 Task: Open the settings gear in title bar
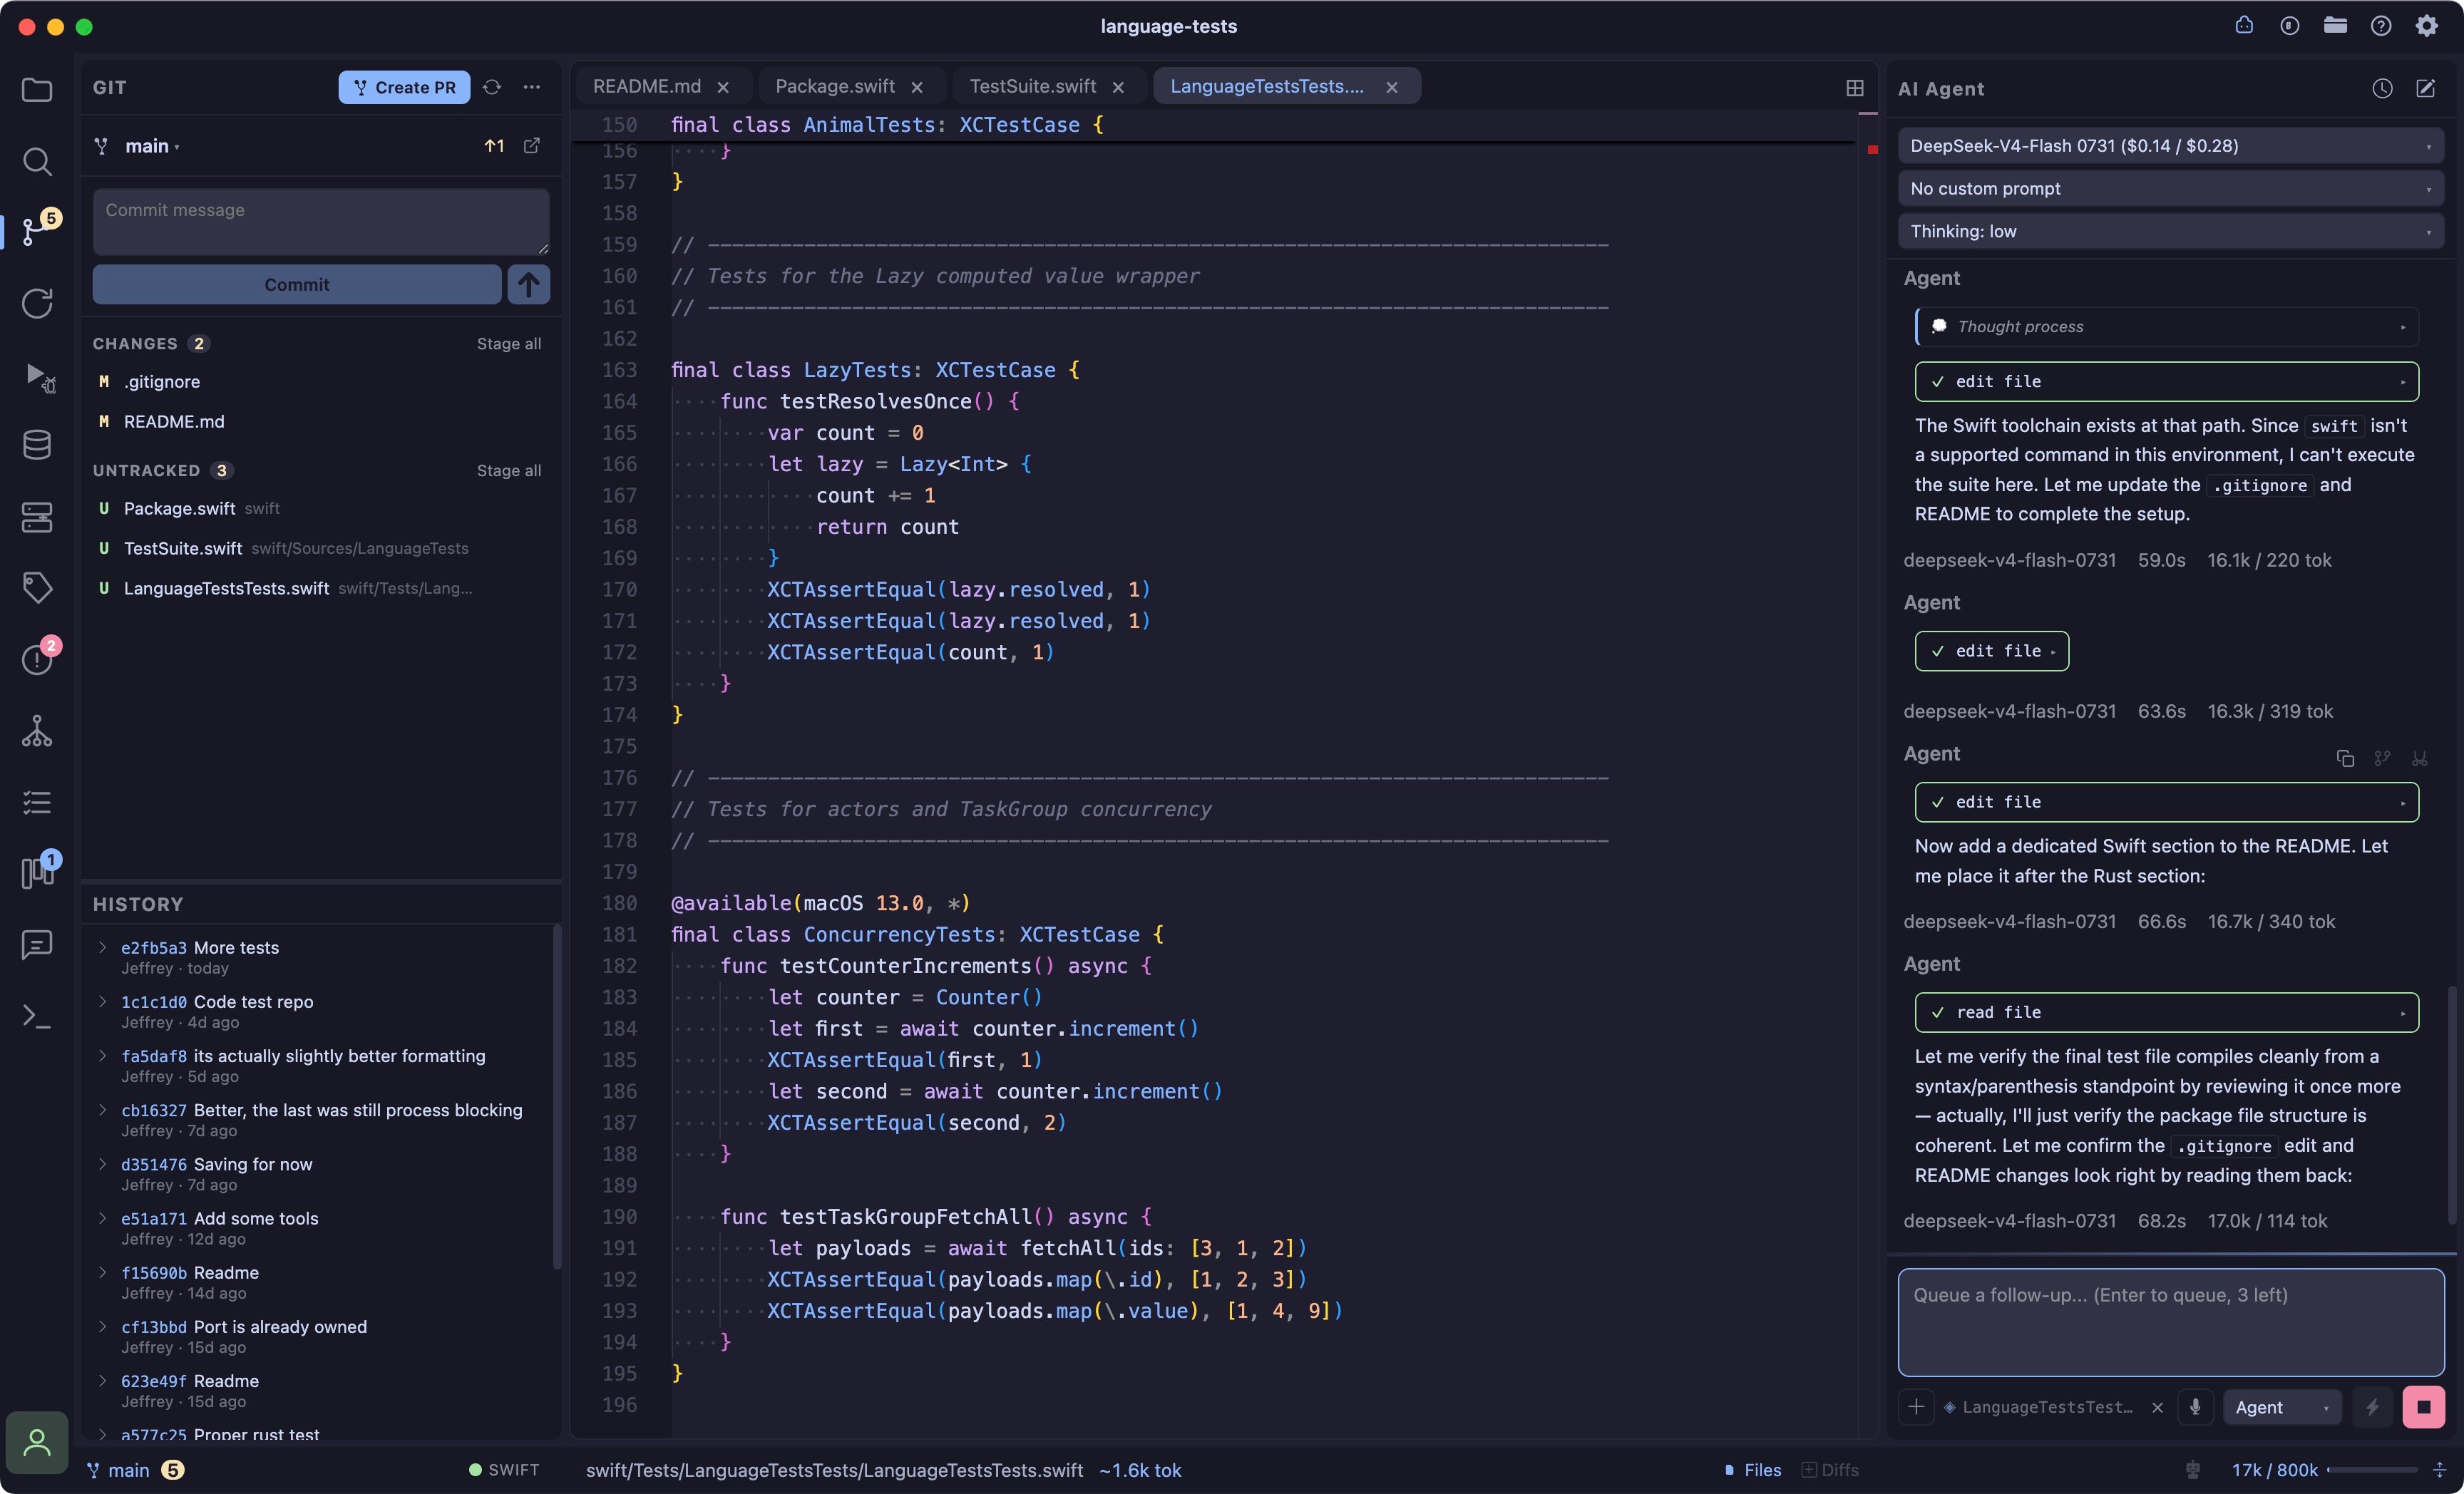click(x=2427, y=26)
